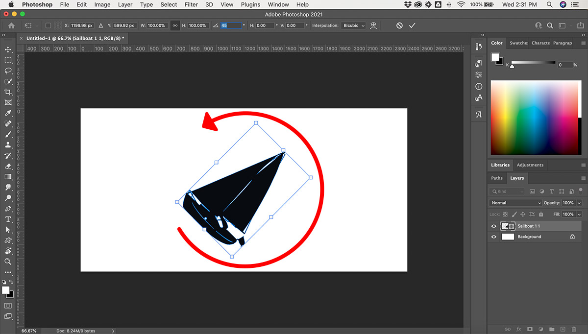The image size is (588, 334).
Task: Select the Lasso tool
Action: coord(8,71)
